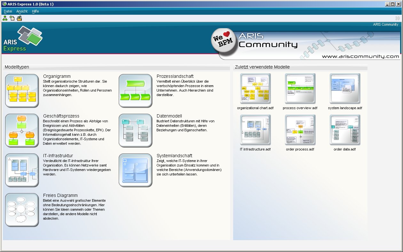Select the Datenmodell model type icon
Viewport: 403px width, 252px height.
(136, 131)
